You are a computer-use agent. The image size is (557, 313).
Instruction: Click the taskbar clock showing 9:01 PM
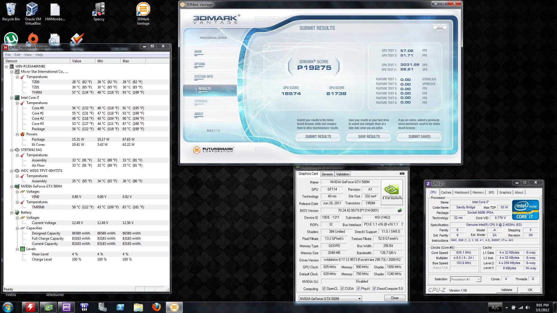click(x=542, y=307)
